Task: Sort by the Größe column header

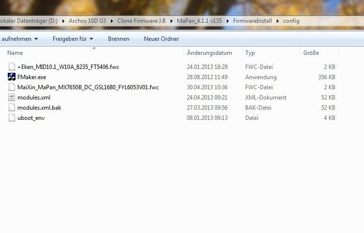Action: [x=311, y=53]
